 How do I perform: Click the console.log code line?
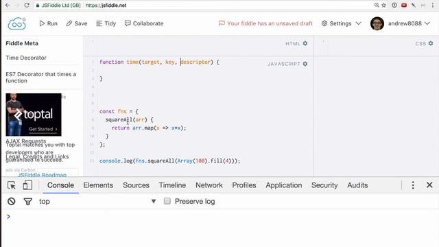tap(169, 161)
